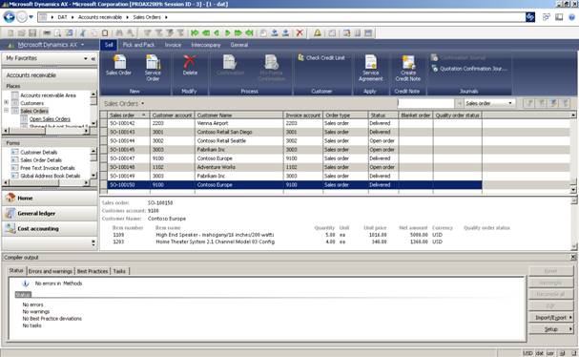Open the General ledger module
This screenshot has width=579, height=357.
point(50,213)
